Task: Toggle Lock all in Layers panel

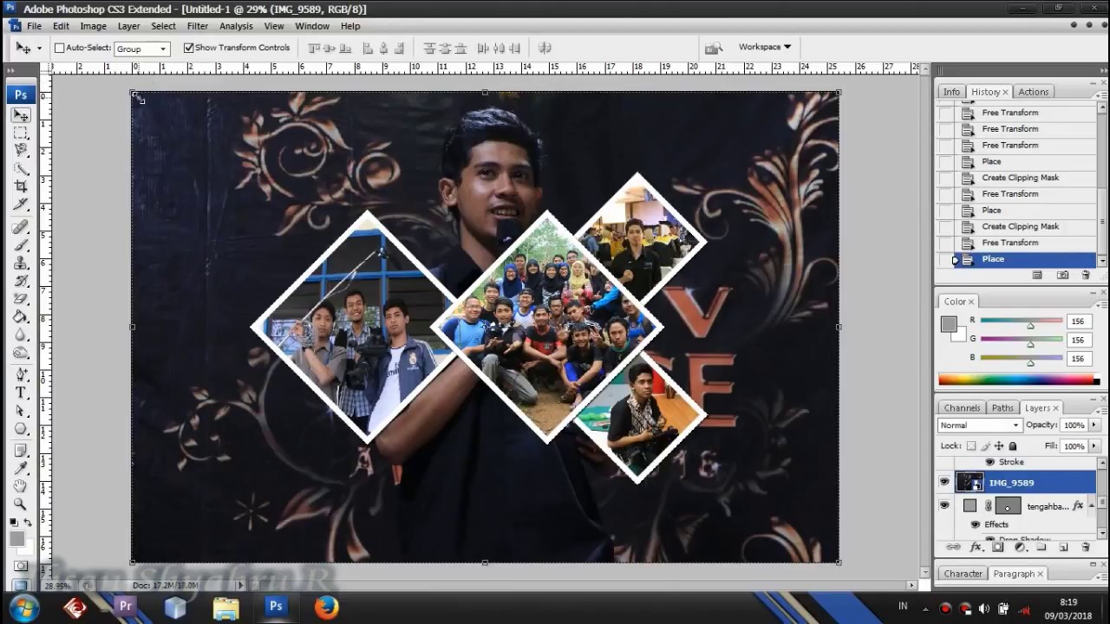Action: [1013, 445]
